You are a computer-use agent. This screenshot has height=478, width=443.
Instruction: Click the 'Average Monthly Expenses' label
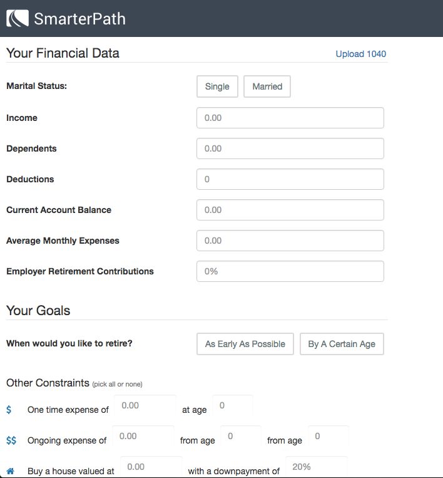pos(63,241)
